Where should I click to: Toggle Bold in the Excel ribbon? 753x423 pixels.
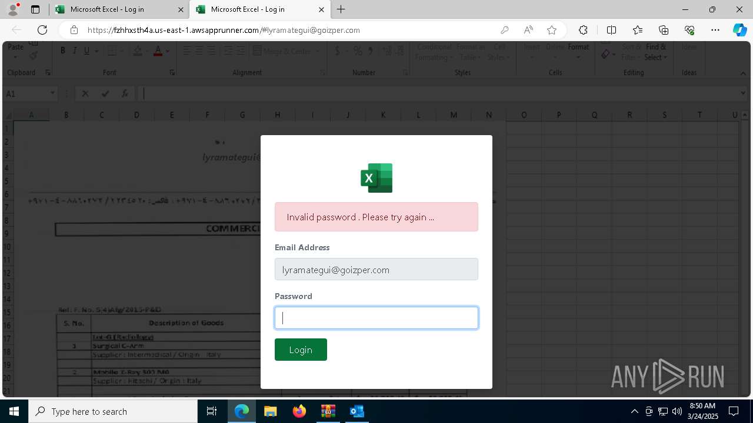point(62,51)
